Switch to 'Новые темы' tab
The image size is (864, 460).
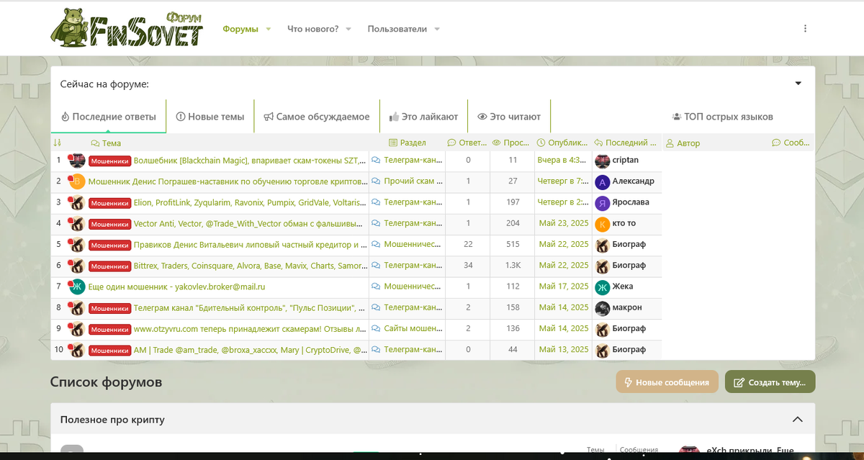click(x=210, y=117)
